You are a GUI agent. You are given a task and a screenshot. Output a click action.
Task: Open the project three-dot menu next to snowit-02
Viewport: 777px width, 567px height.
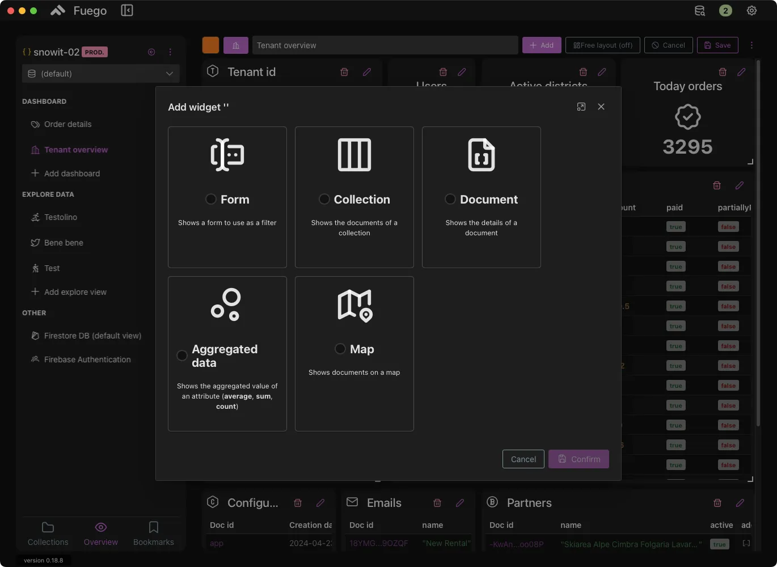point(170,52)
